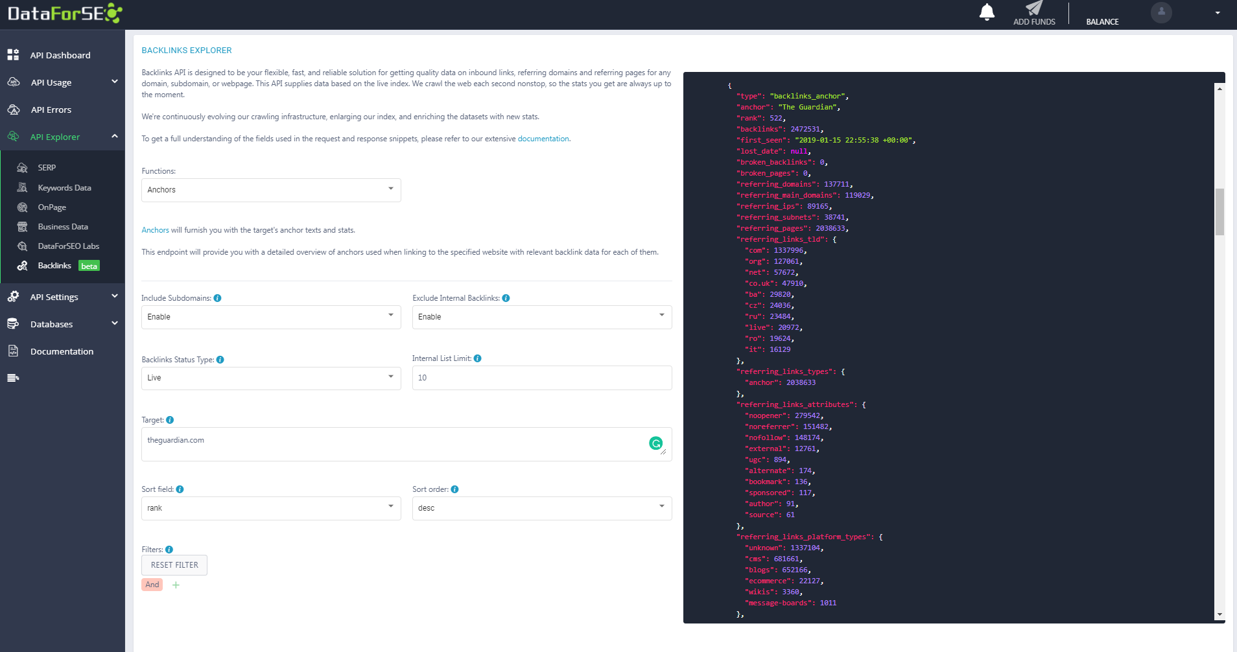This screenshot has width=1237, height=652.
Task: Open the Sort order dropdown
Action: tap(542, 508)
